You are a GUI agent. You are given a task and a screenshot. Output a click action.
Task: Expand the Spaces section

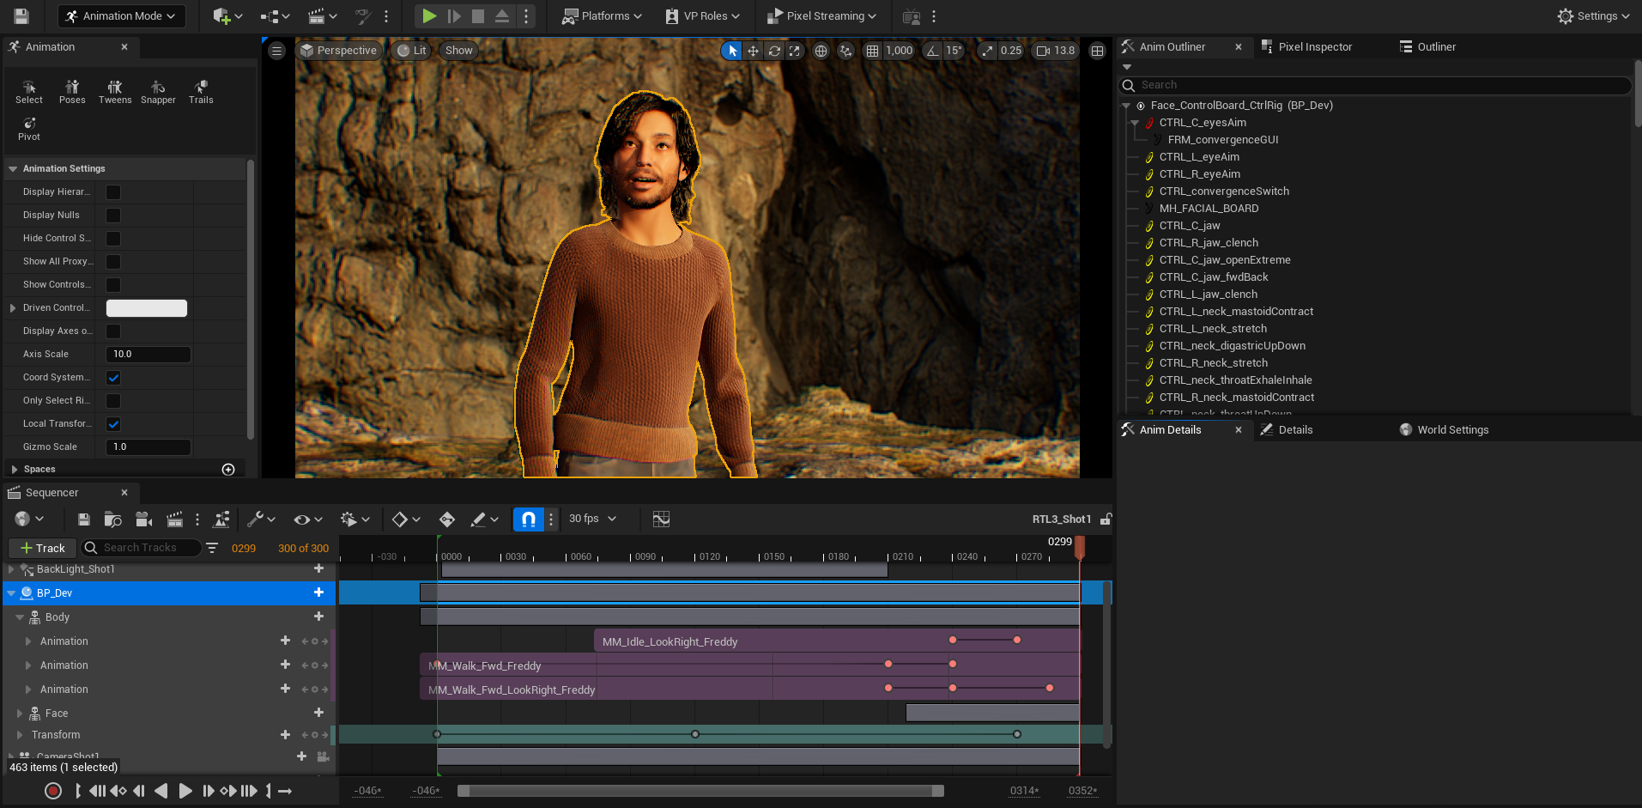click(x=15, y=470)
